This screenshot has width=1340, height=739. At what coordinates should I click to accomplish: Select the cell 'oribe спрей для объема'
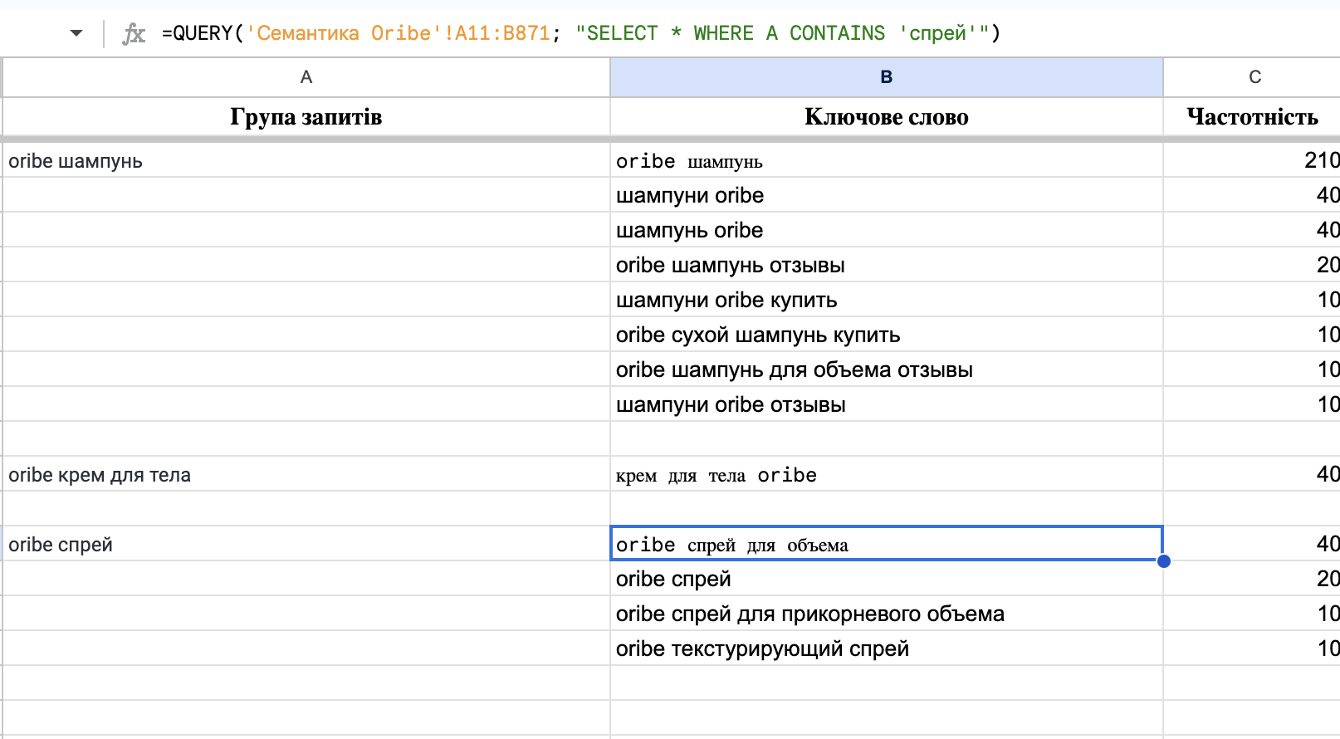[887, 544]
